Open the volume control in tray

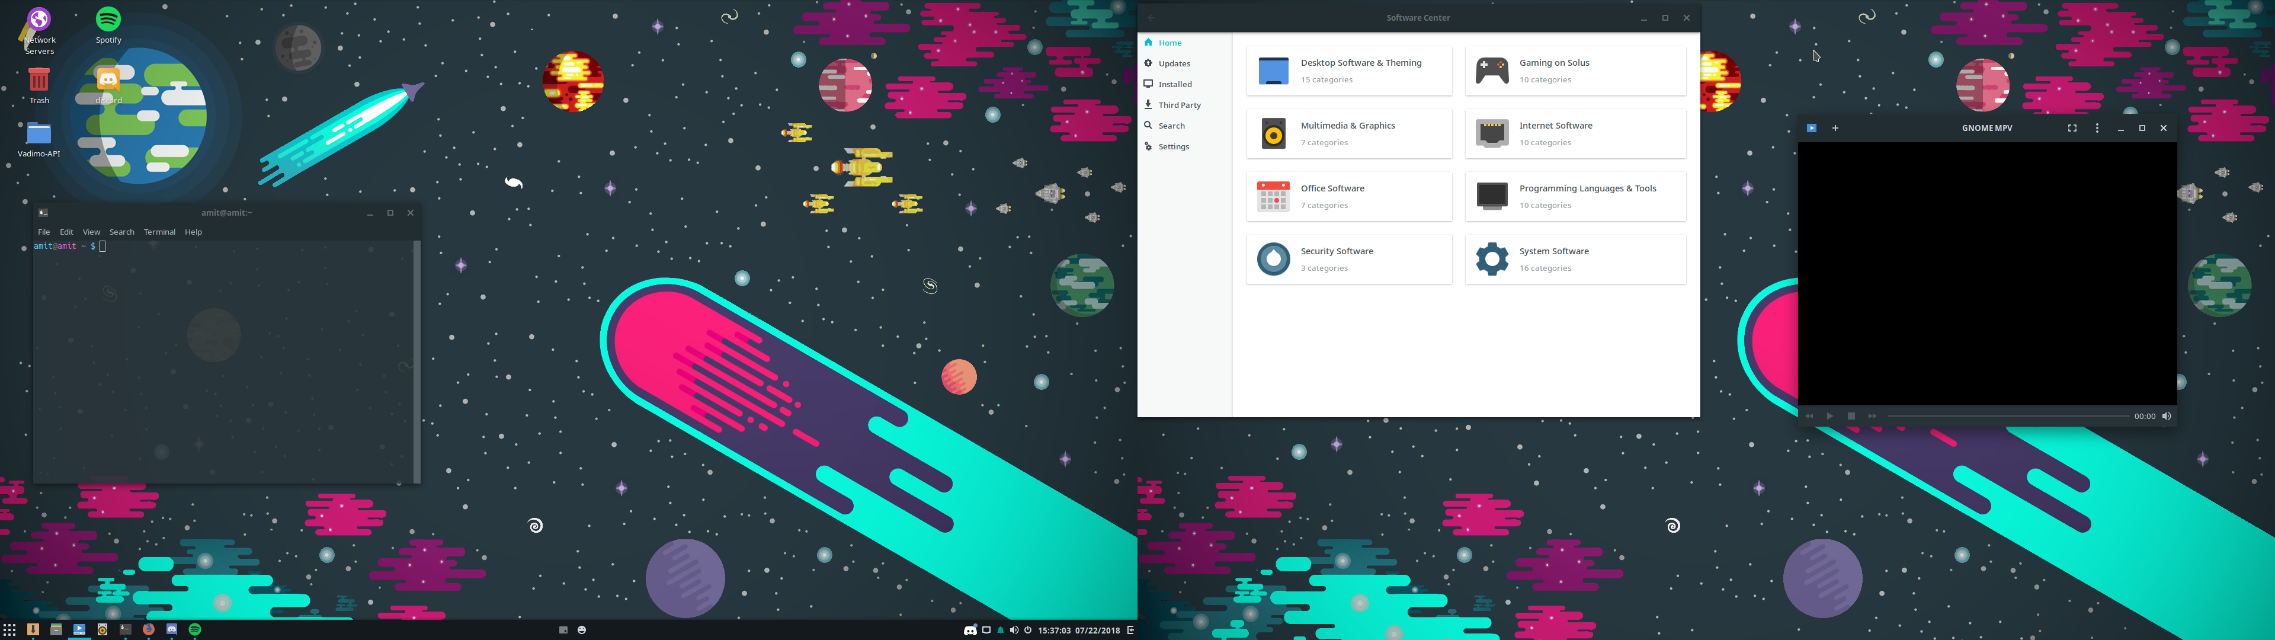coord(1015,631)
